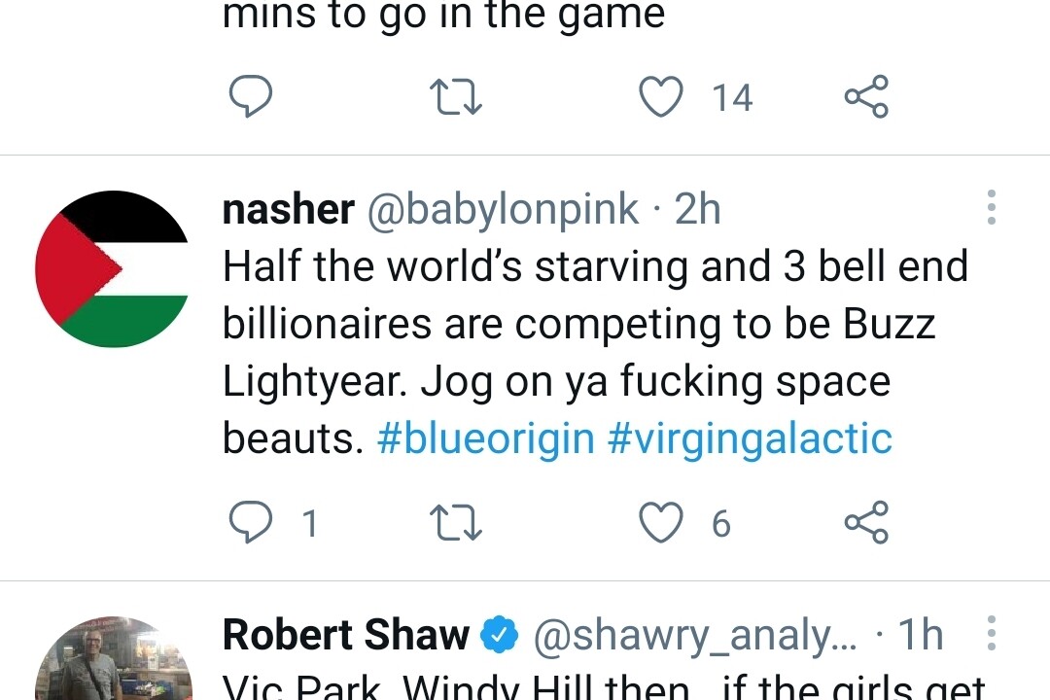Open the #virgingalactic hashtag
The image size is (1050, 700).
(x=750, y=438)
